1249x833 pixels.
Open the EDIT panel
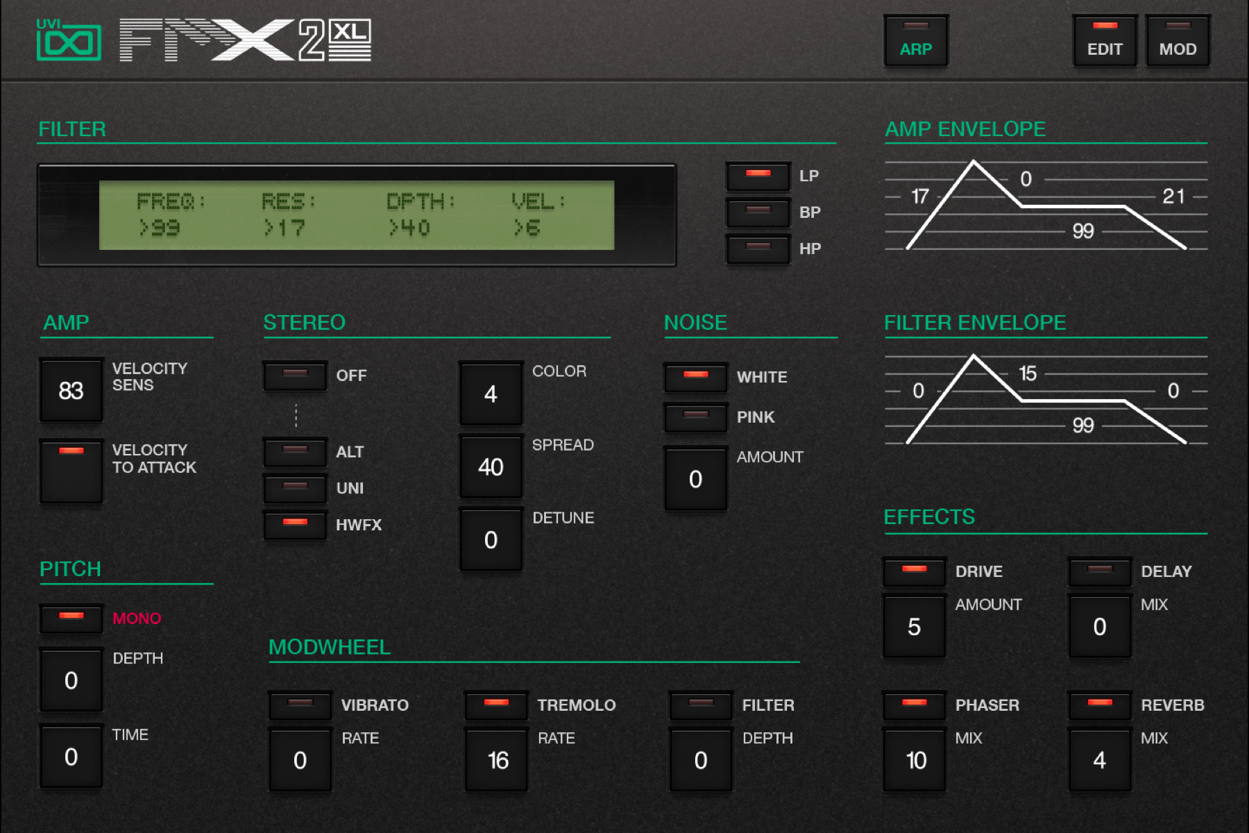pyautogui.click(x=1105, y=40)
